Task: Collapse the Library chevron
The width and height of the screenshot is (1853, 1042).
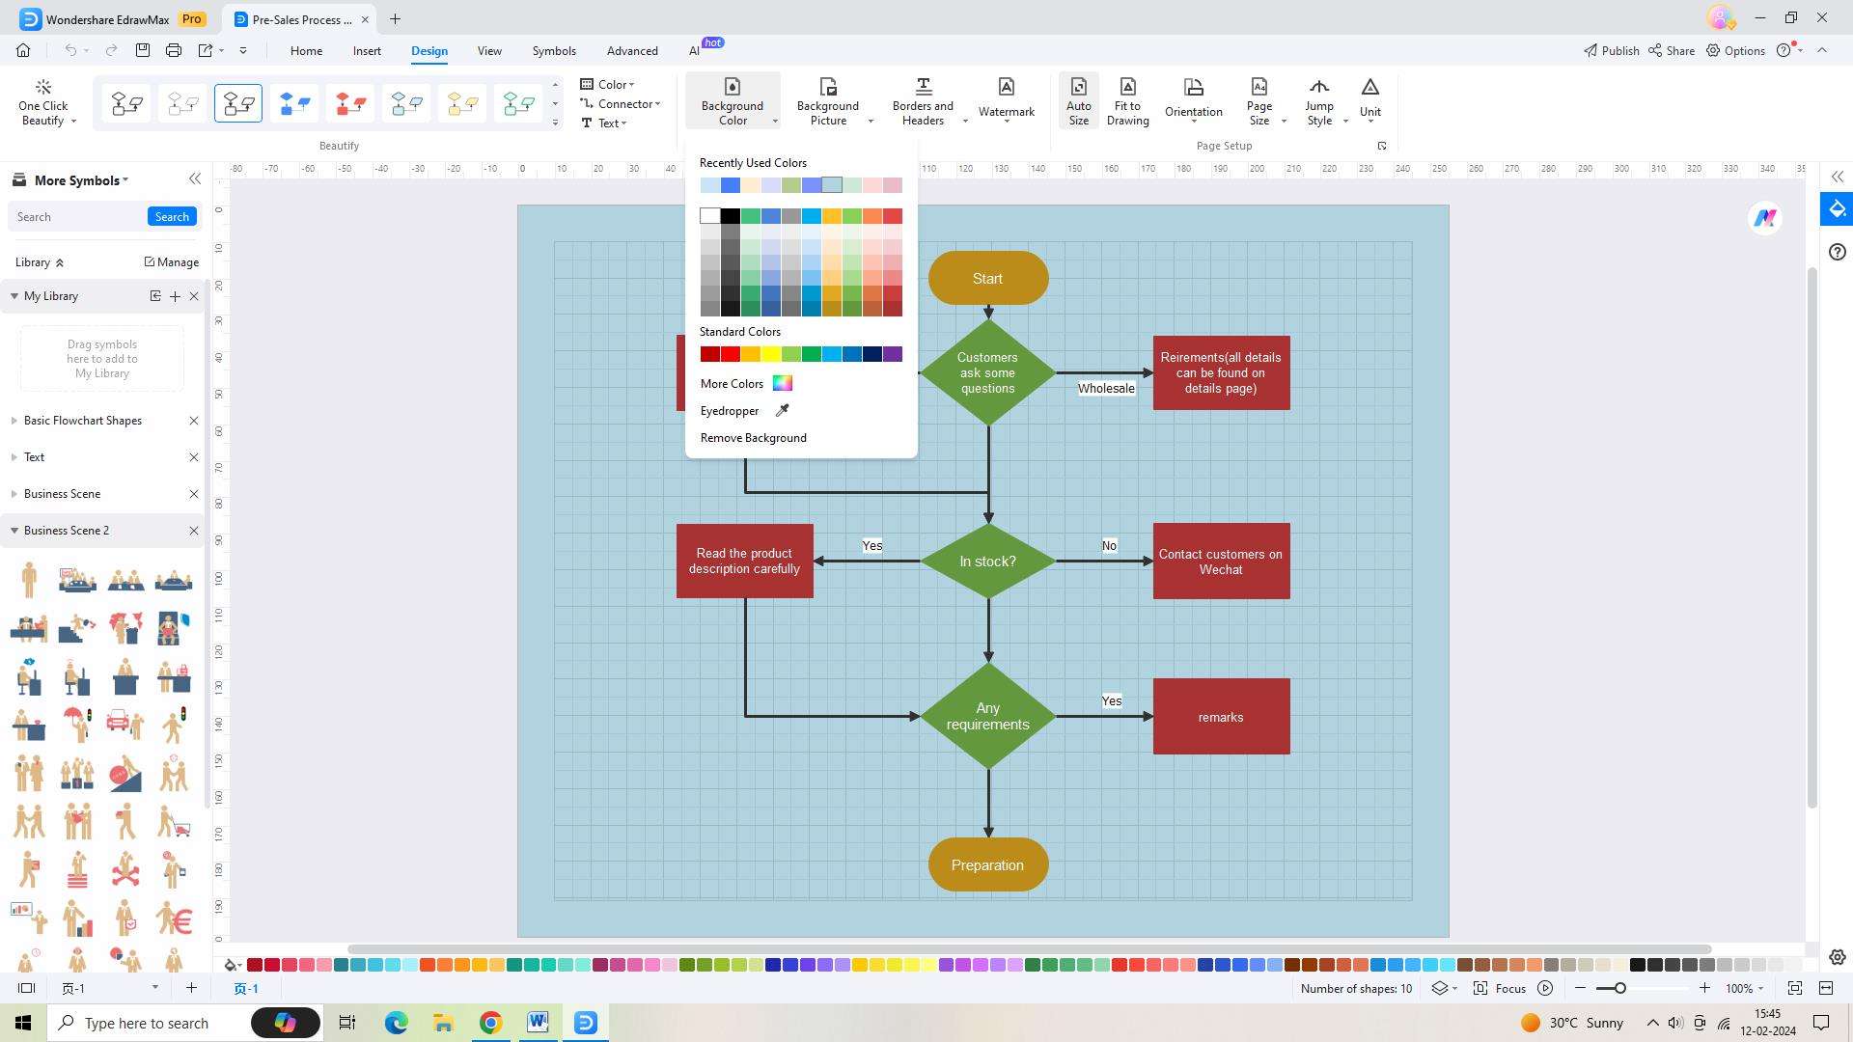Action: click(60, 262)
